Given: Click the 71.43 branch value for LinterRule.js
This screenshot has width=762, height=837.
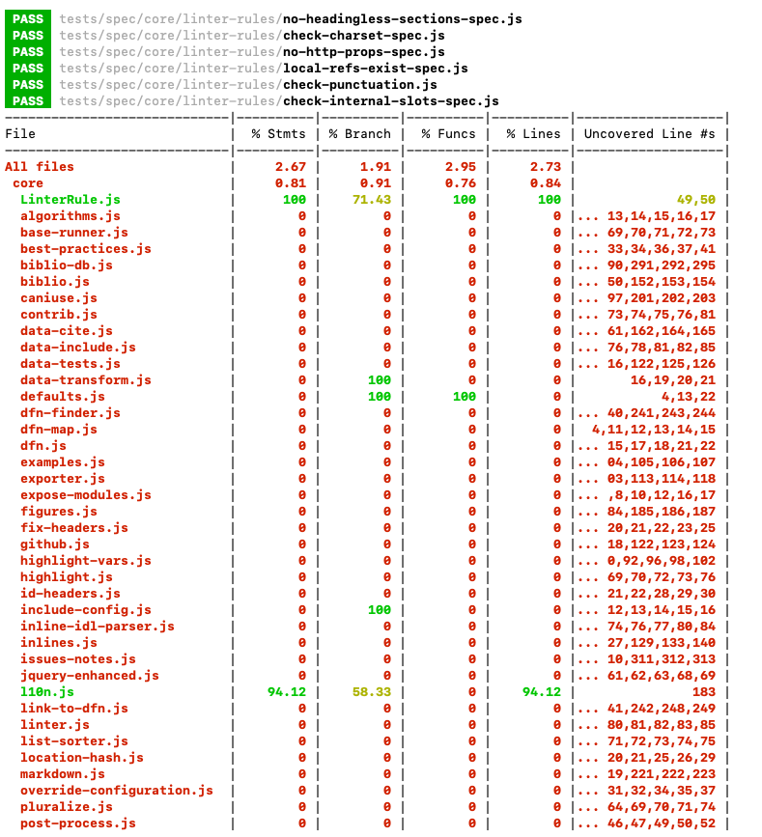Looking at the screenshot, I should 372,200.
